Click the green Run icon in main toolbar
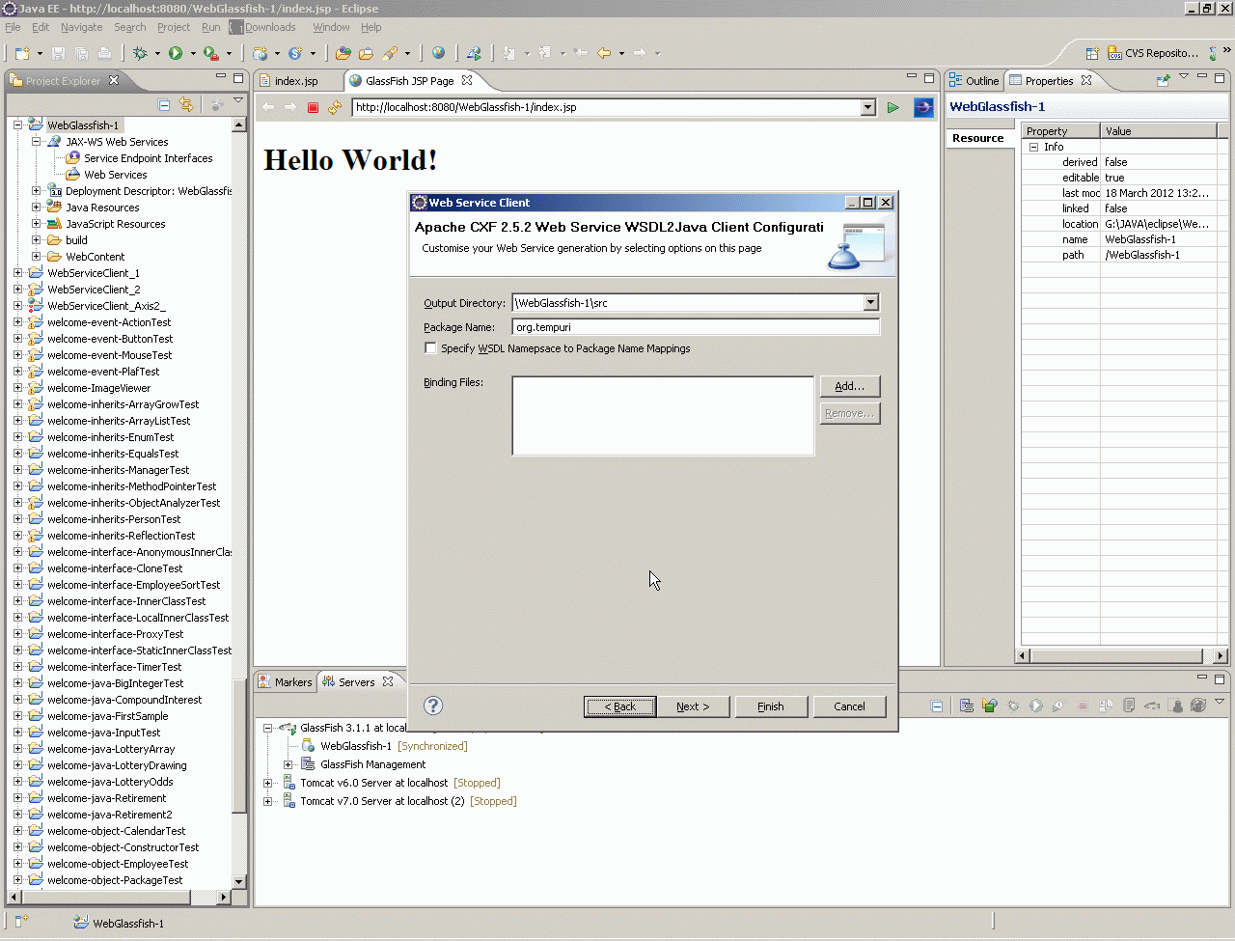1235x941 pixels. point(176,53)
